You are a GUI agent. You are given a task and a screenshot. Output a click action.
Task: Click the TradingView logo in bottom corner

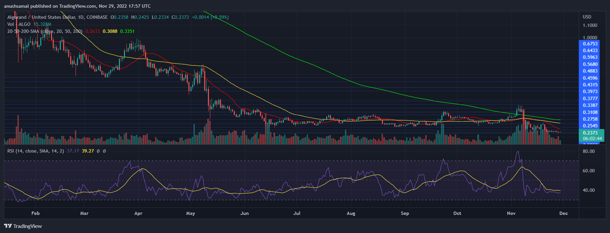(23, 226)
